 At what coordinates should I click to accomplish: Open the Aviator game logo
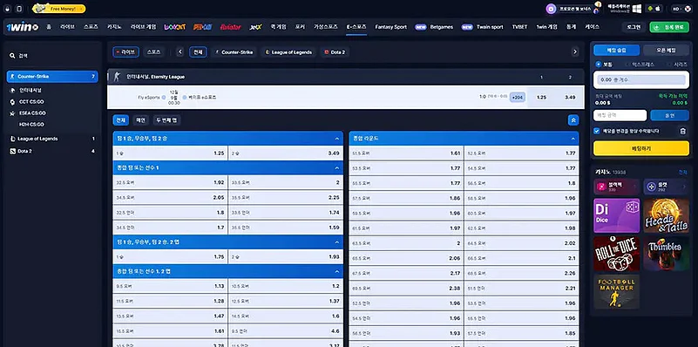(x=231, y=27)
